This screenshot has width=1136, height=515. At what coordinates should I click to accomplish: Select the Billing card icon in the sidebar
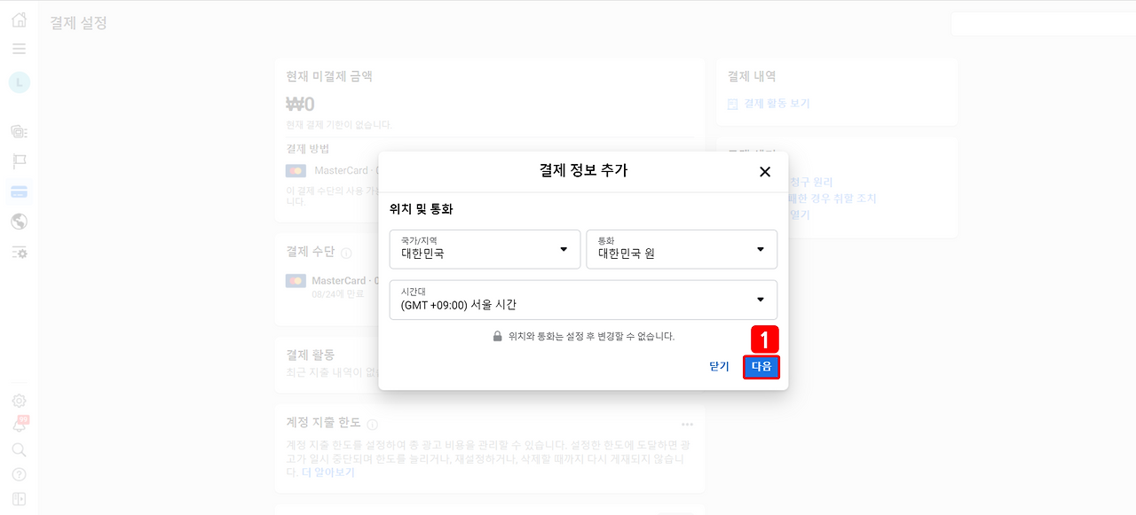(18, 191)
